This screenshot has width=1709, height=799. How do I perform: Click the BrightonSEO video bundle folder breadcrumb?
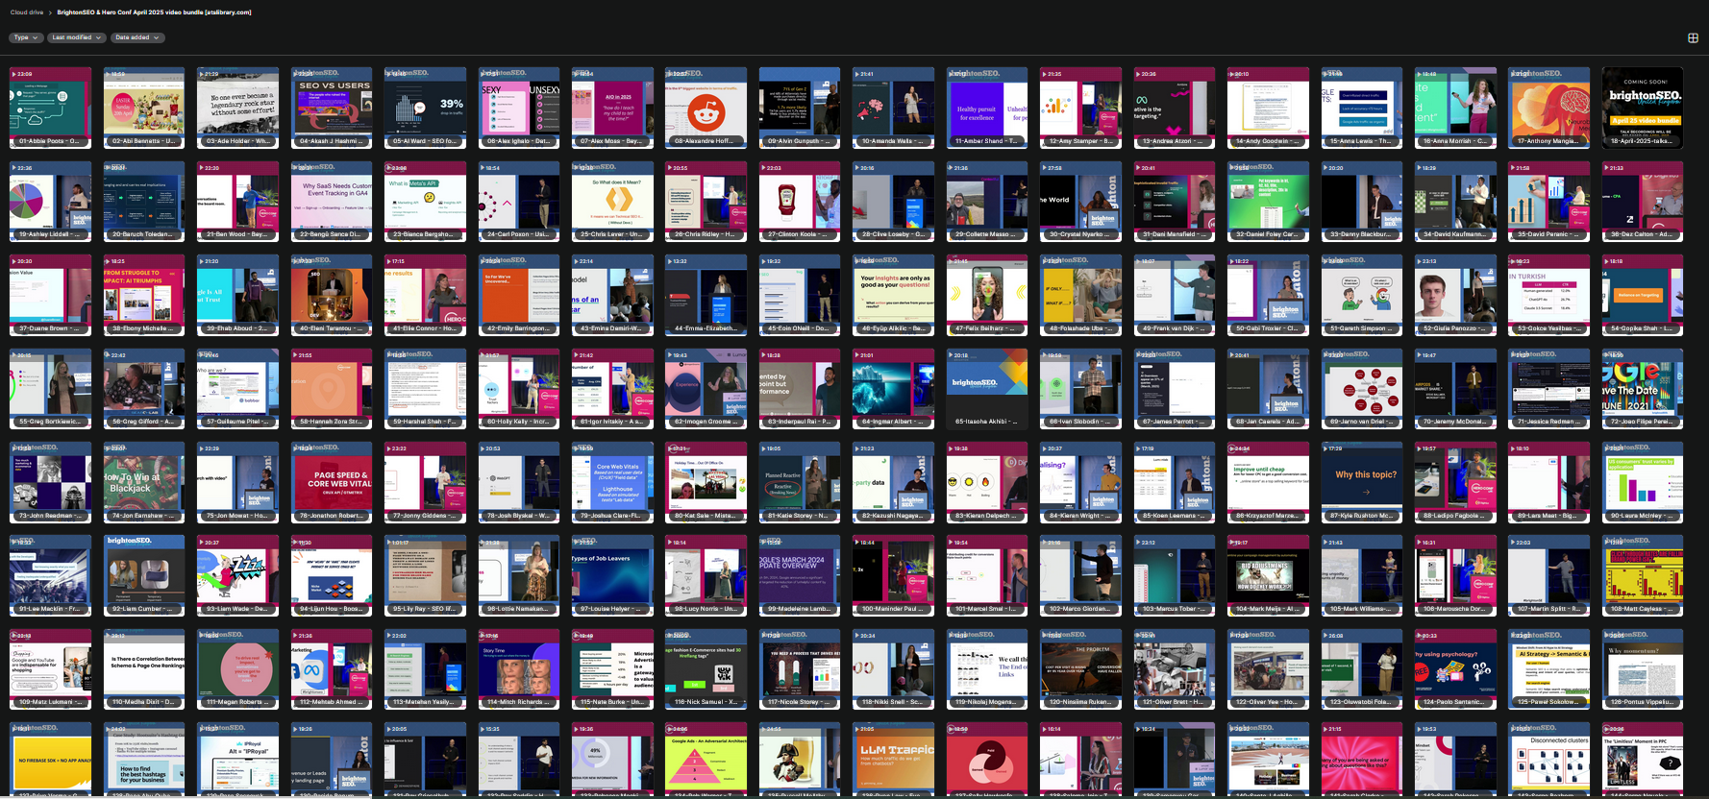154,12
